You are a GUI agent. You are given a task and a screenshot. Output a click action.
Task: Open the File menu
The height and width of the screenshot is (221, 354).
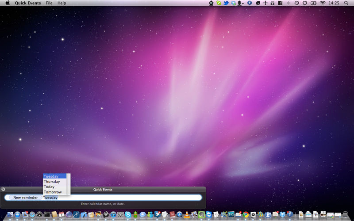(x=49, y=3)
